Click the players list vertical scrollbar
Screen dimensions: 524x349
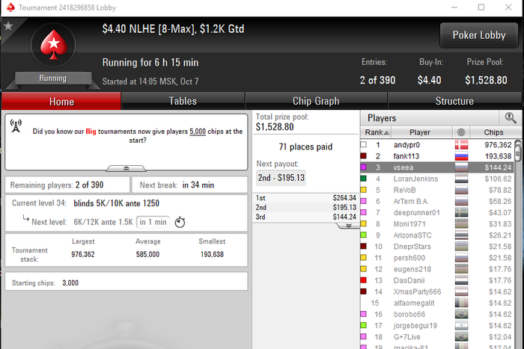point(518,244)
